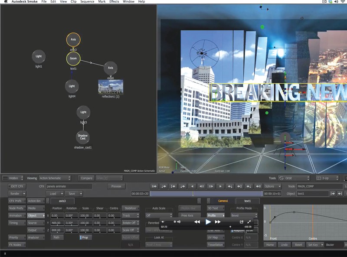Viewport: 347px width, 257px height.
Task: Switch to the text1 tab
Action: (x=247, y=201)
